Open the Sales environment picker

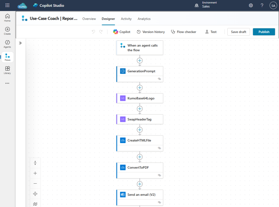click(x=206, y=5)
